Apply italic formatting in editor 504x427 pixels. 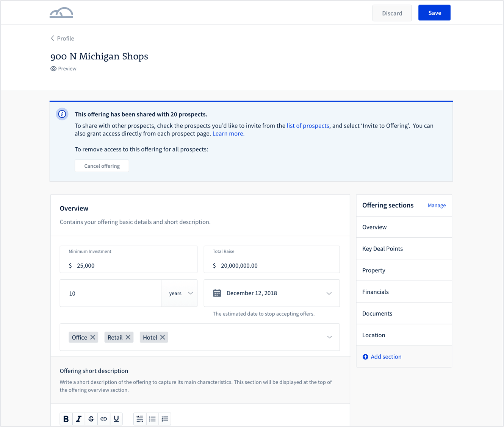tap(78, 419)
